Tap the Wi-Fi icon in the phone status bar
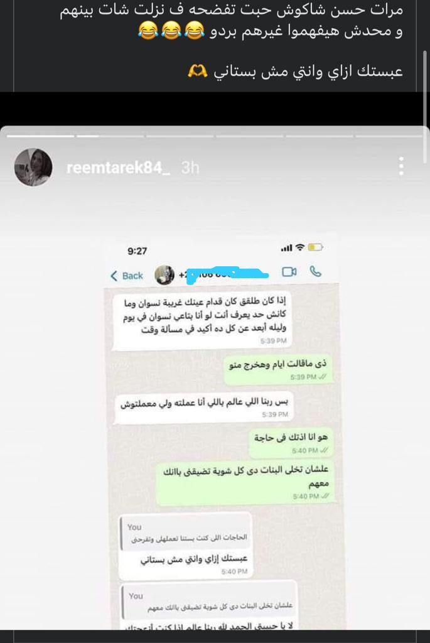This screenshot has width=430, height=643. click(x=300, y=247)
